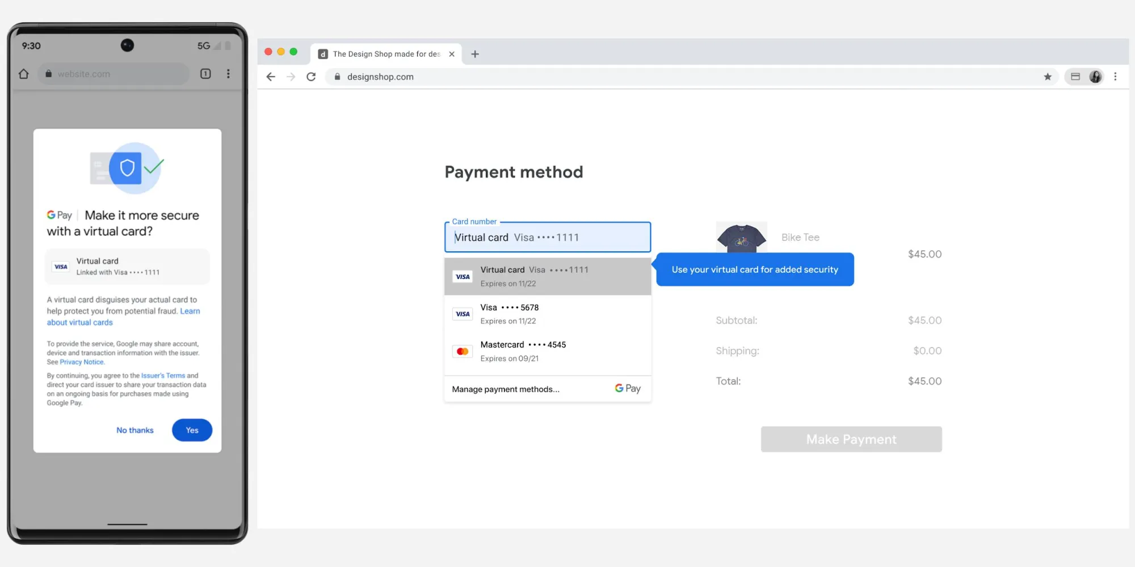Open the Chrome profile avatar icon
Screen dimensions: 1135x567
point(1095,77)
